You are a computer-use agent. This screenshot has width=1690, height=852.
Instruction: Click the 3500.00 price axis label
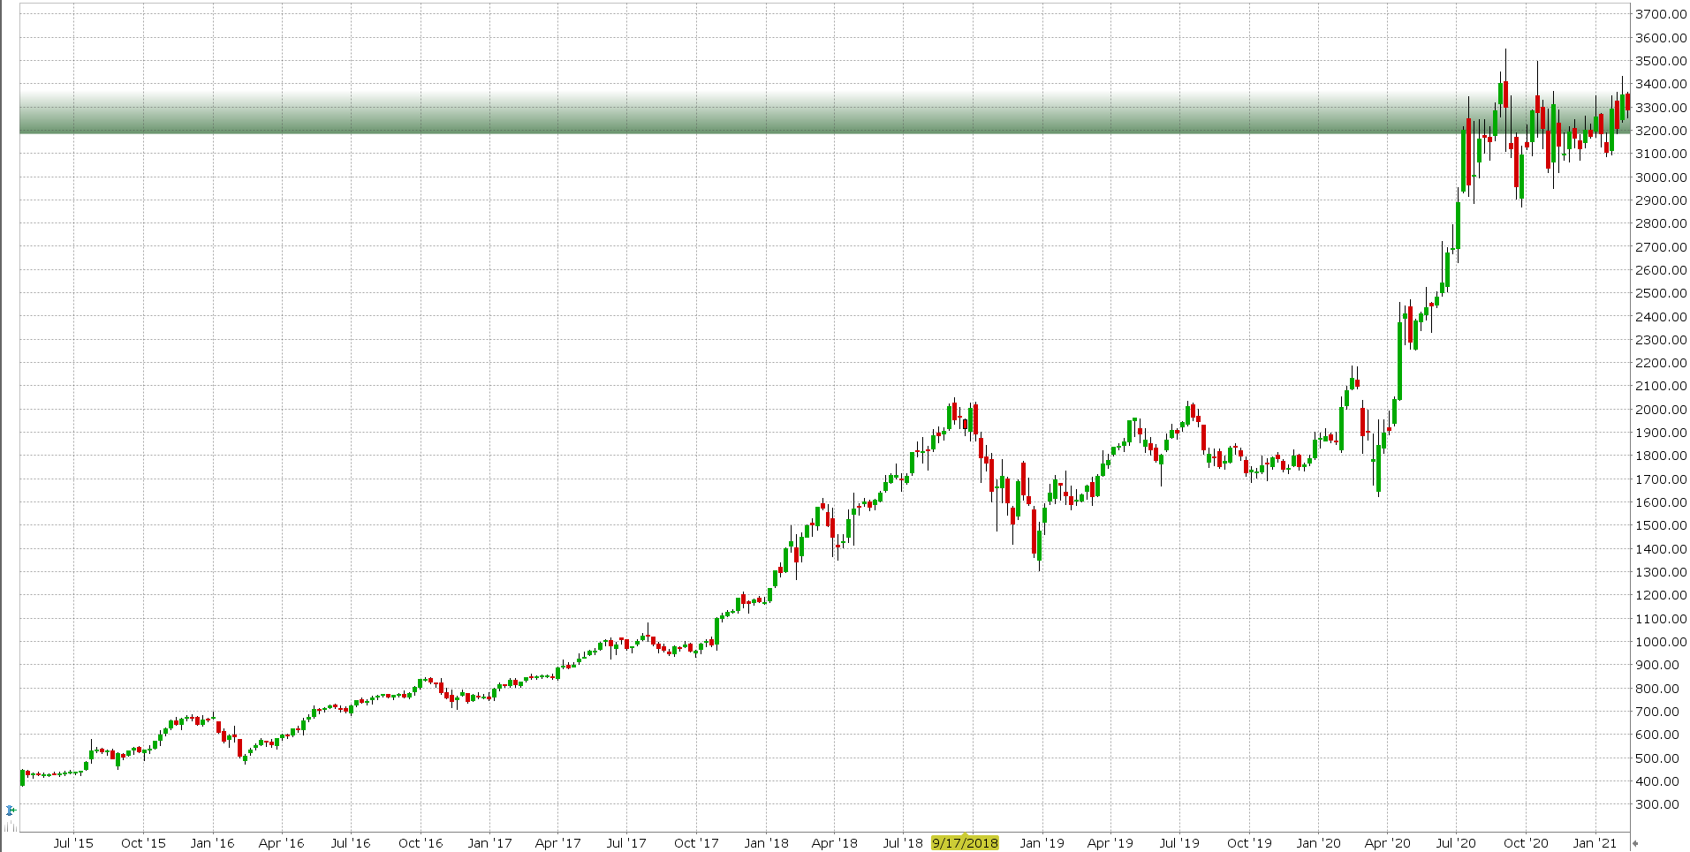1661,61
